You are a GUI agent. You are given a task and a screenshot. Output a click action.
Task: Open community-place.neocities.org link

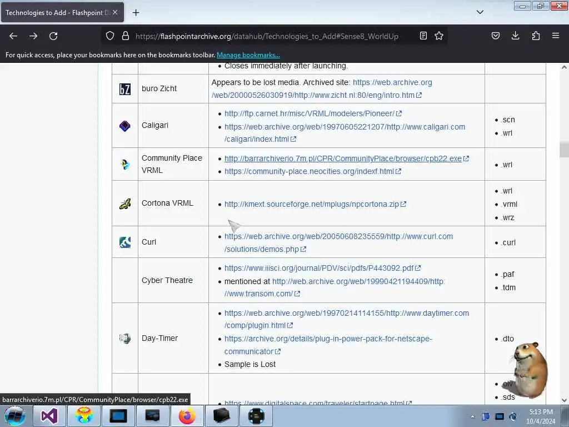tap(312, 171)
